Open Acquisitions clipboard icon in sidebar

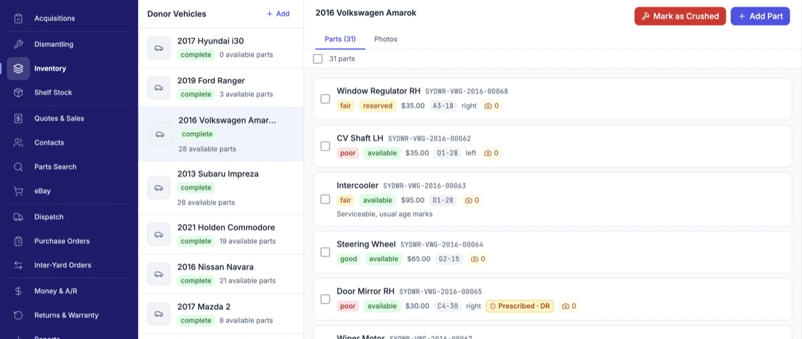[x=18, y=18]
